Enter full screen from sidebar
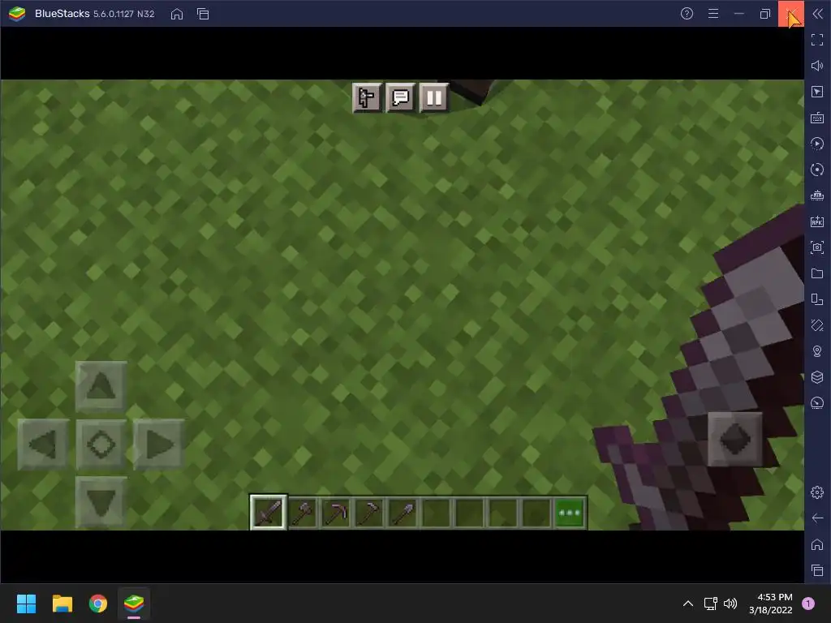831x623 pixels. point(817,40)
